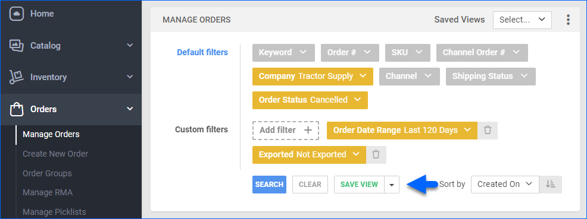Open the three-dot more options menu

(x=569, y=20)
